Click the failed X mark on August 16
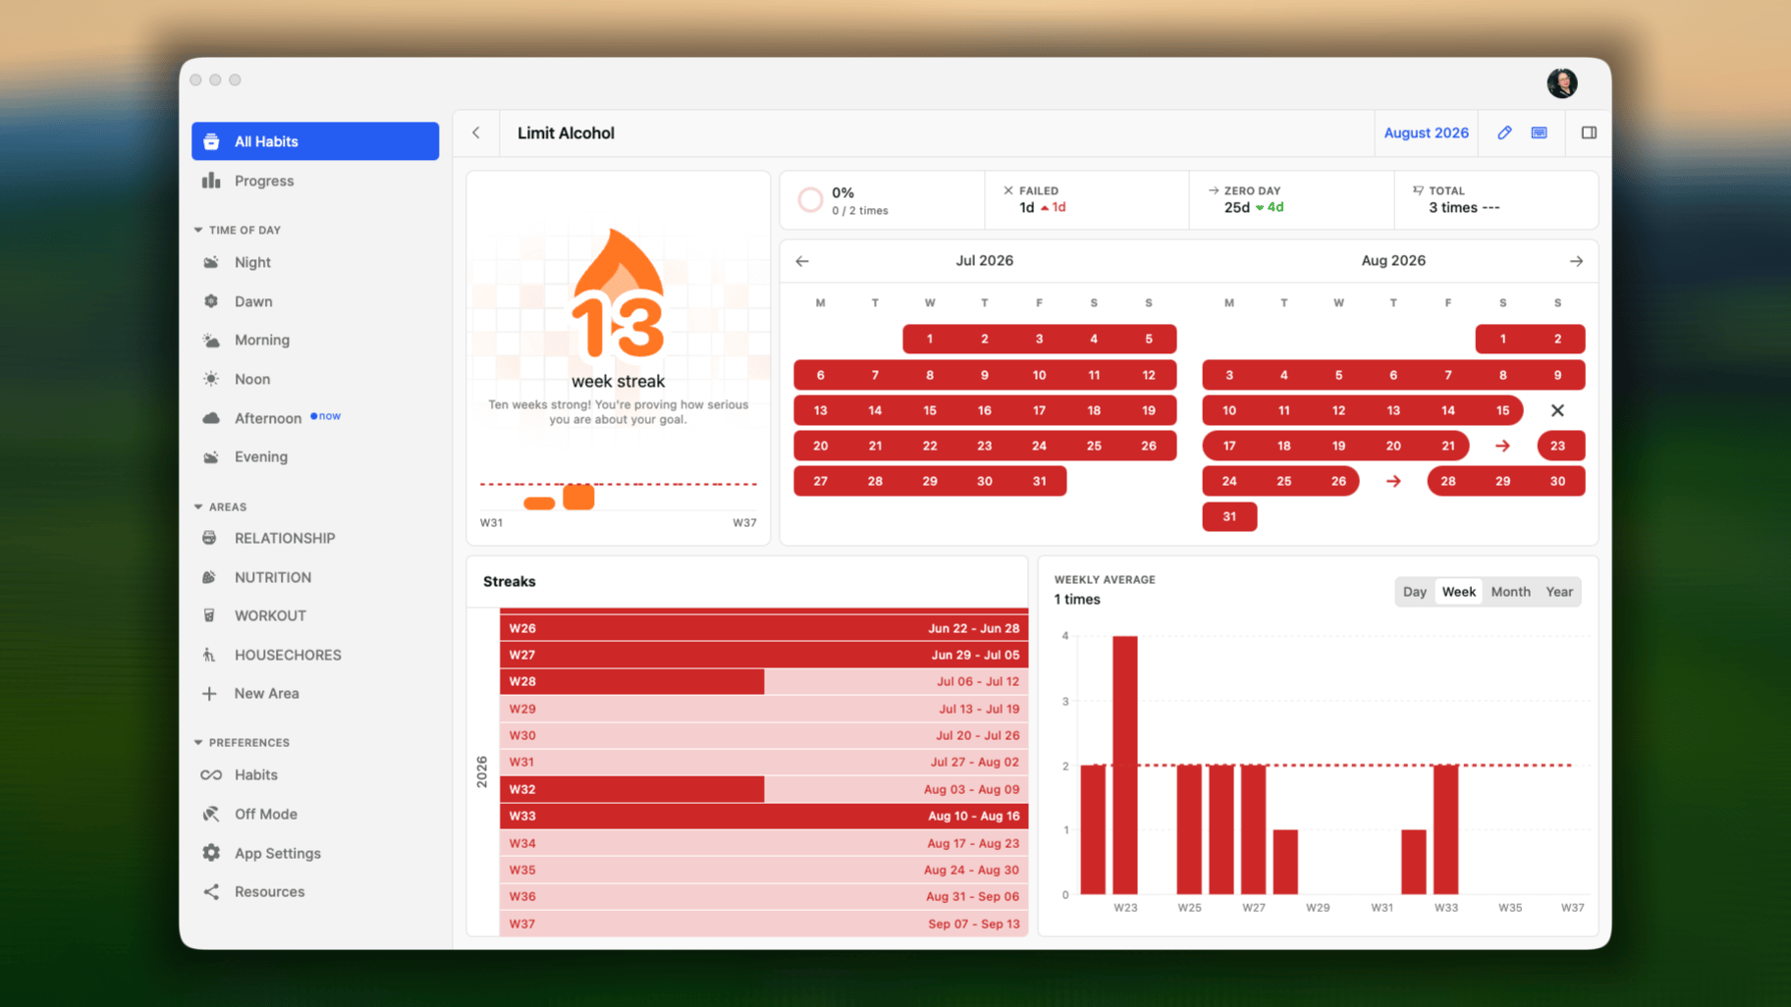1791x1007 pixels. pyautogui.click(x=1557, y=410)
